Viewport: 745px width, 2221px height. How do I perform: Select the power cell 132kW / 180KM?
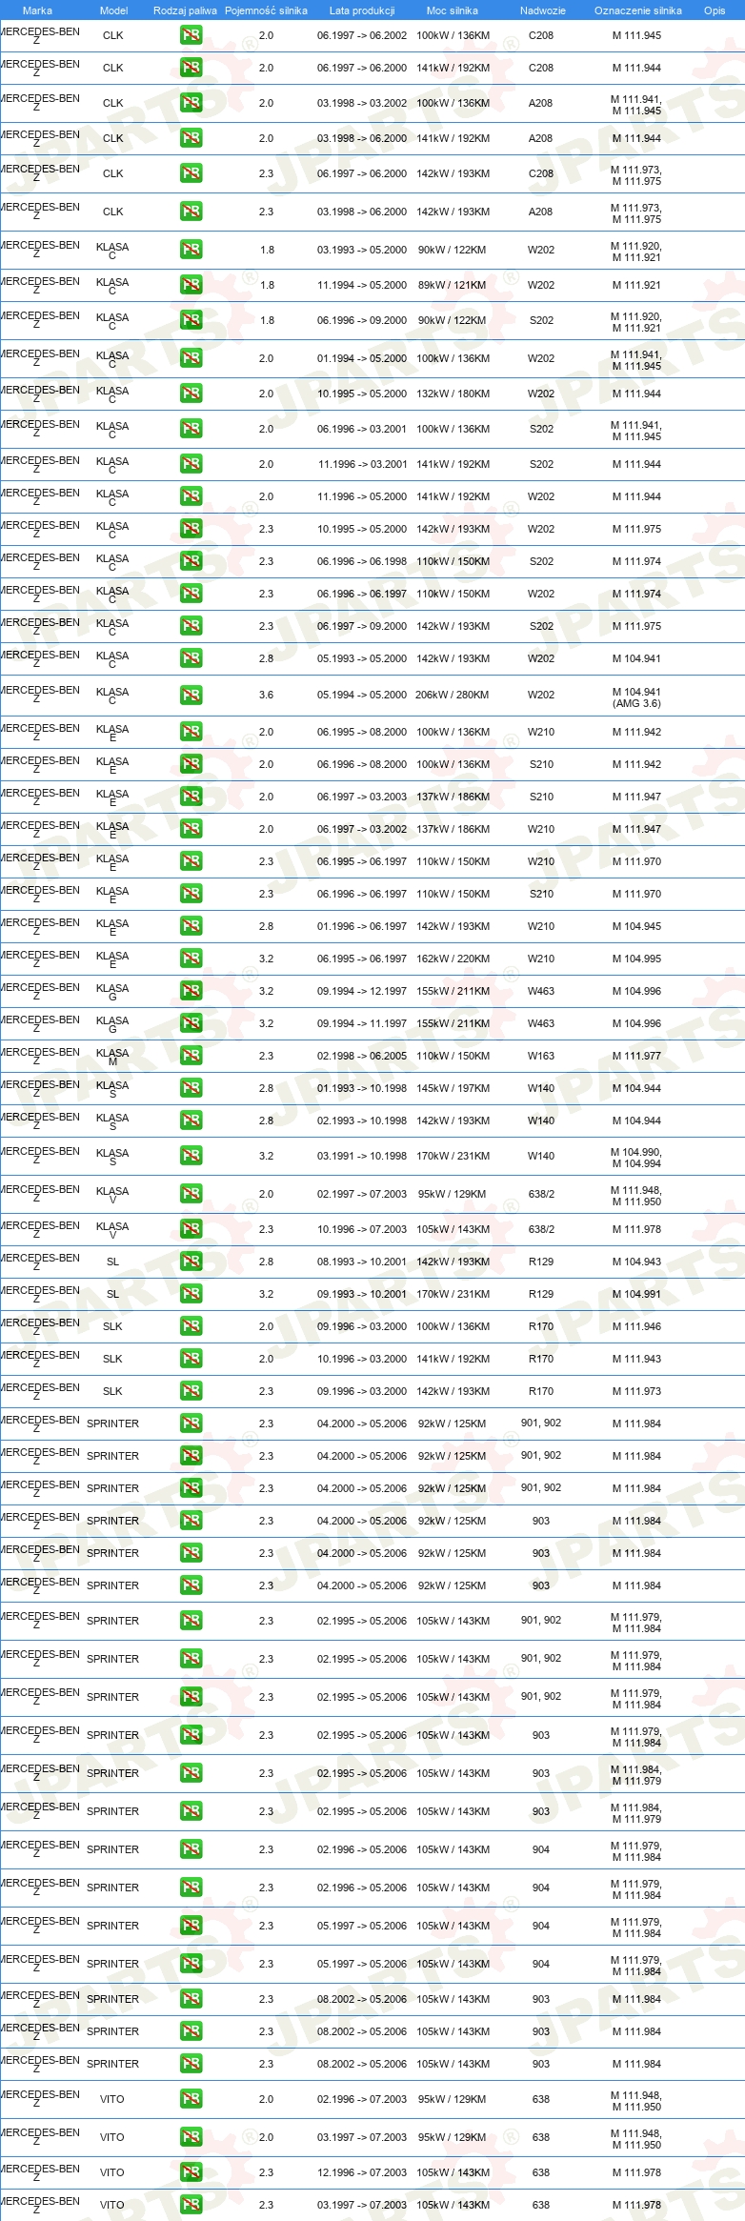click(453, 394)
